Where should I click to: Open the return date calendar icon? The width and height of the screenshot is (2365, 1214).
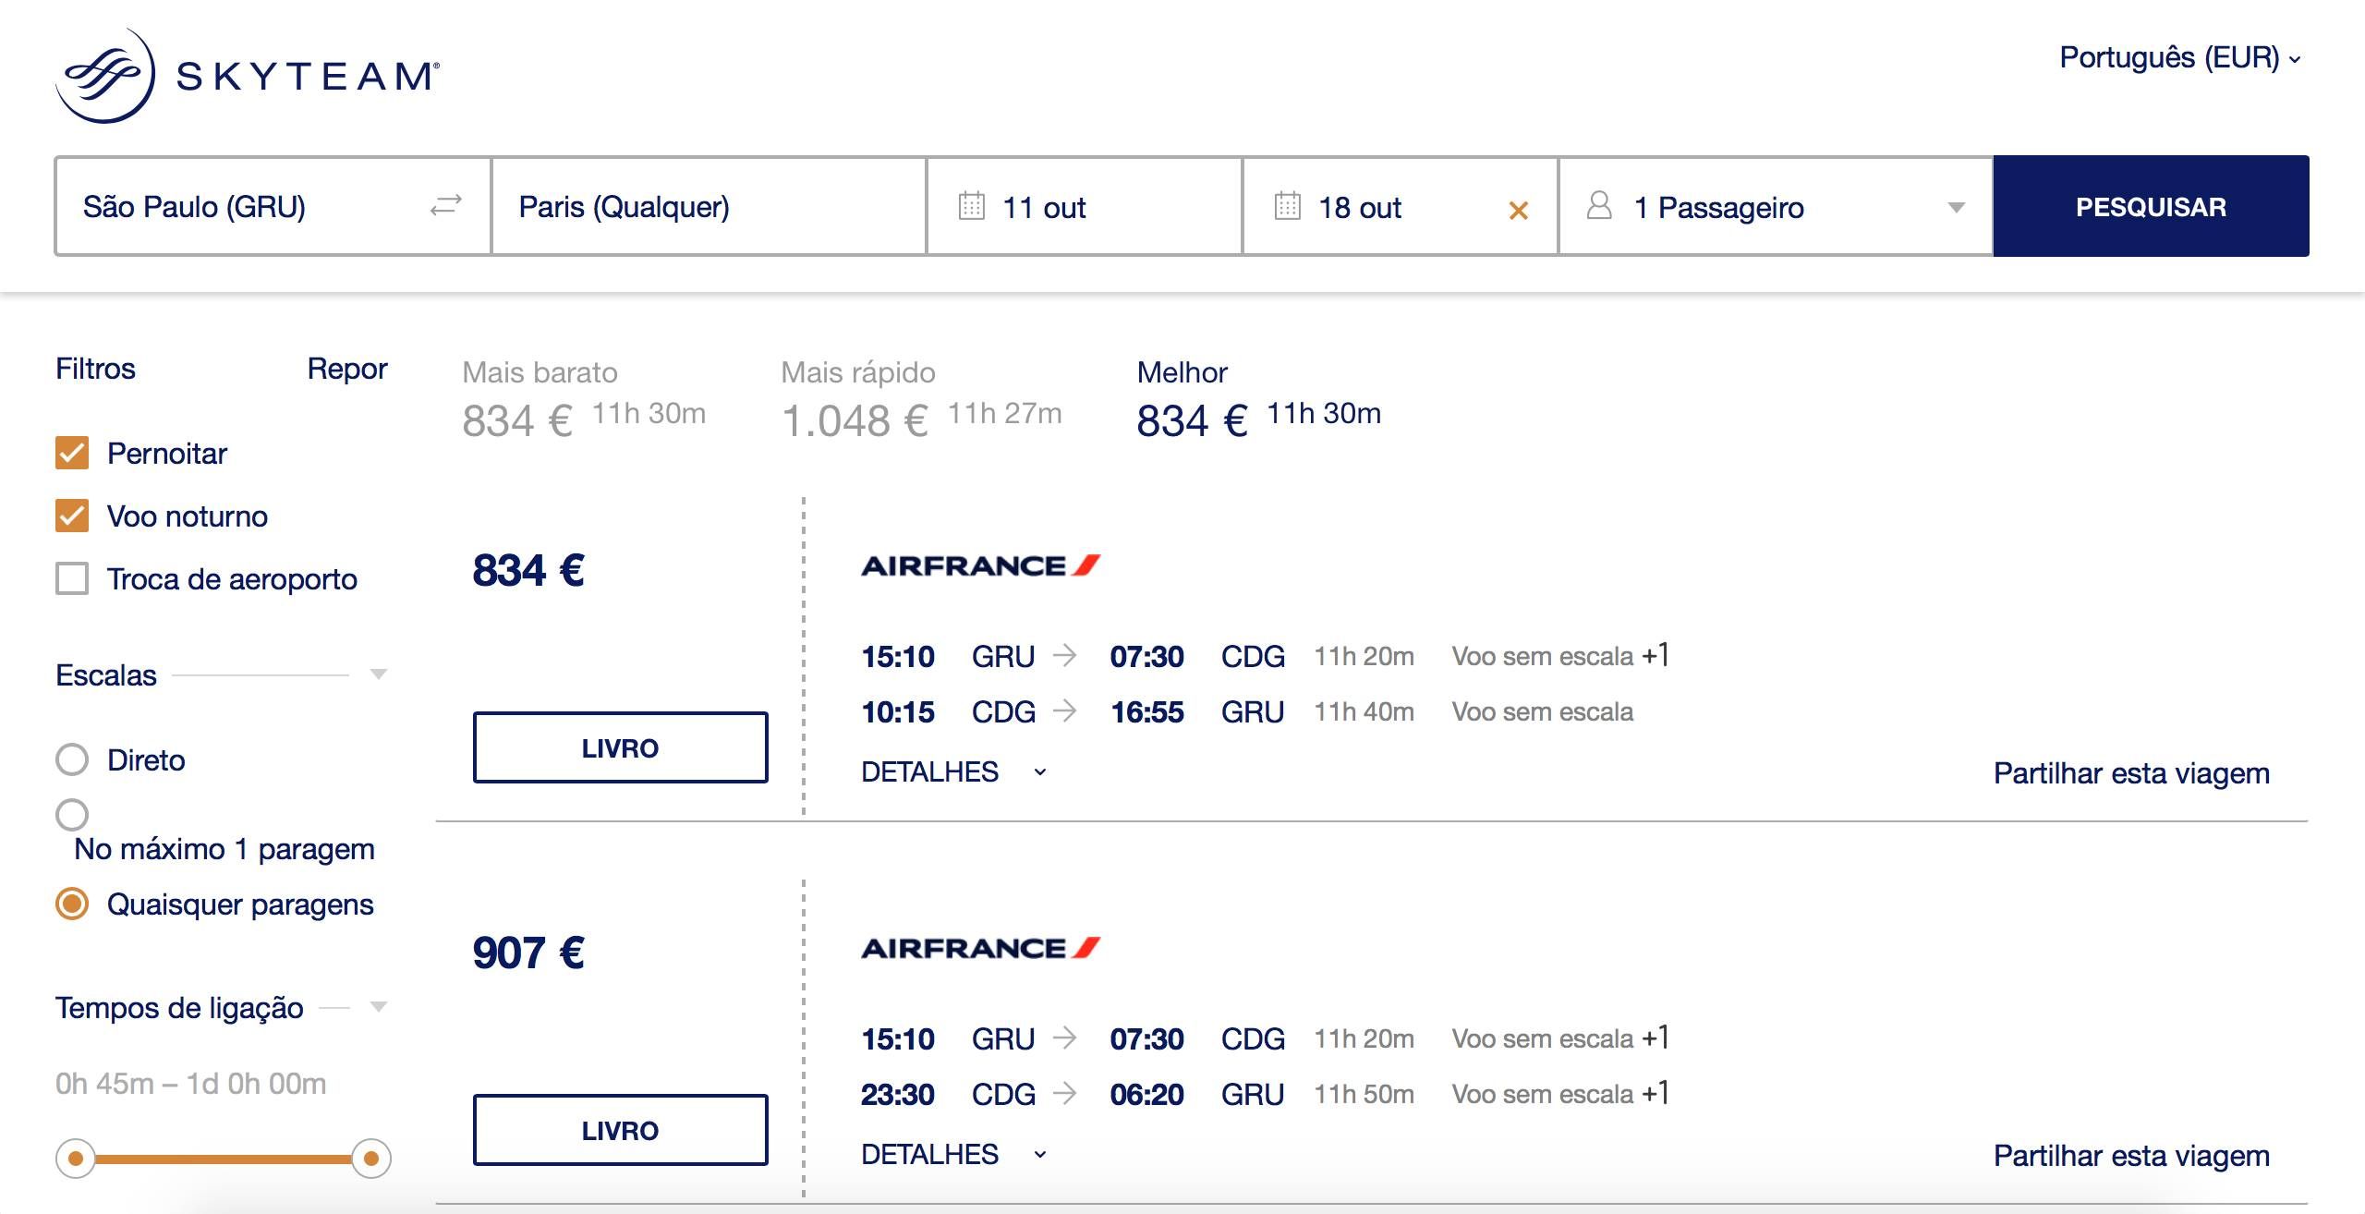(x=1287, y=205)
